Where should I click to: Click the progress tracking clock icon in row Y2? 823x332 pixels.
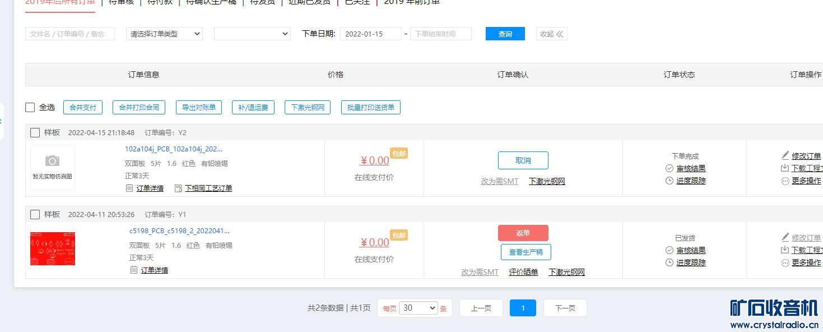click(x=669, y=181)
